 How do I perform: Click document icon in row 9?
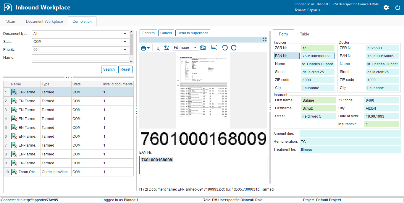pos(14,163)
